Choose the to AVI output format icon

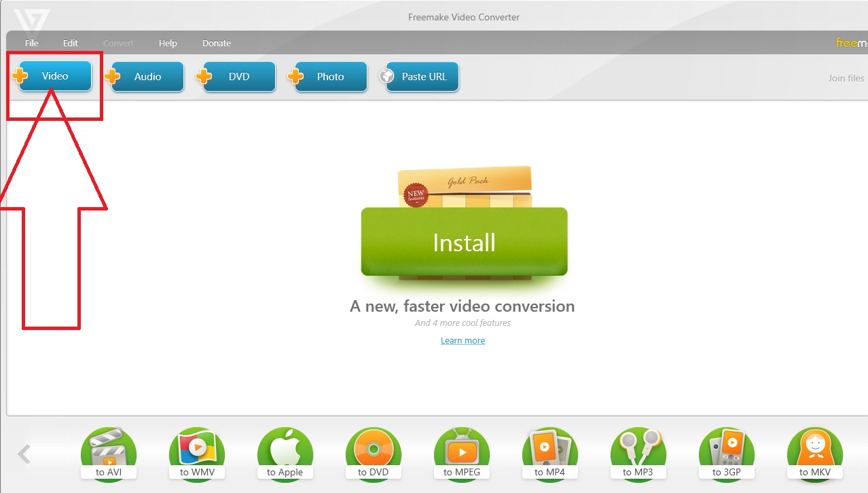[109, 455]
